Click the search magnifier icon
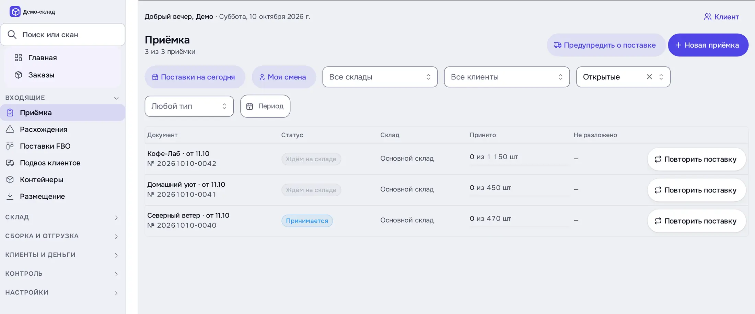 pyautogui.click(x=12, y=35)
